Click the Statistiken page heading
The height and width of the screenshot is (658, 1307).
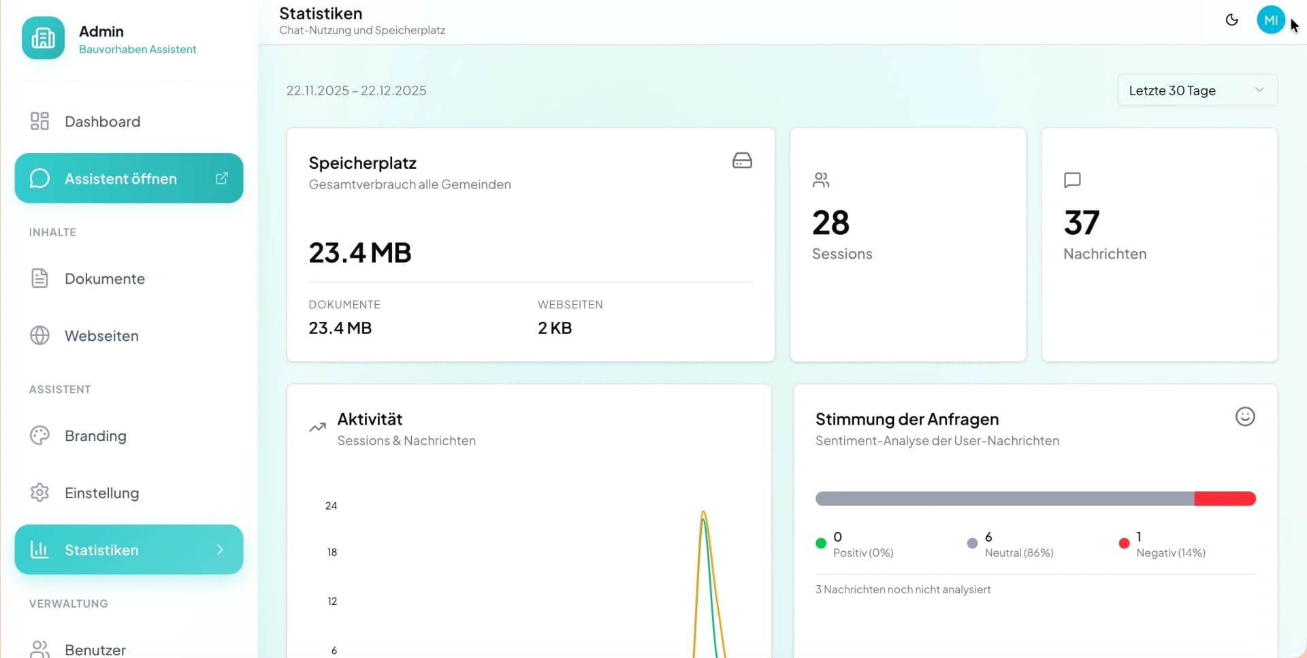click(321, 14)
